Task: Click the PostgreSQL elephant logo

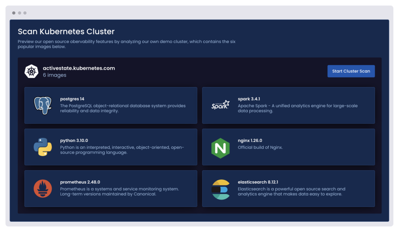Action: coord(43,105)
